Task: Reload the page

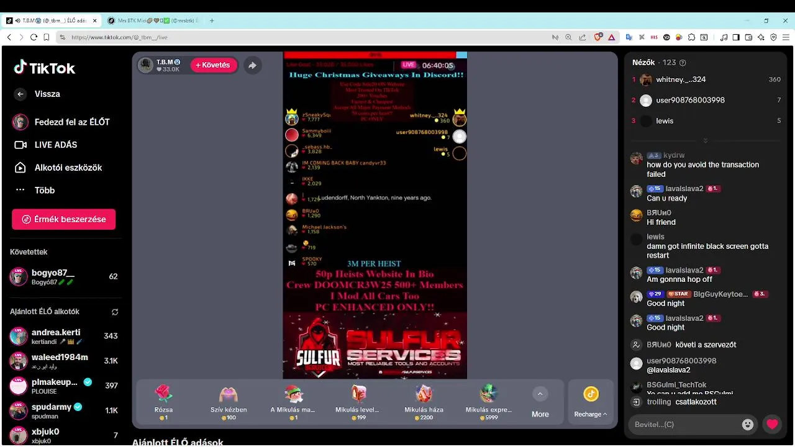Action: click(x=34, y=37)
